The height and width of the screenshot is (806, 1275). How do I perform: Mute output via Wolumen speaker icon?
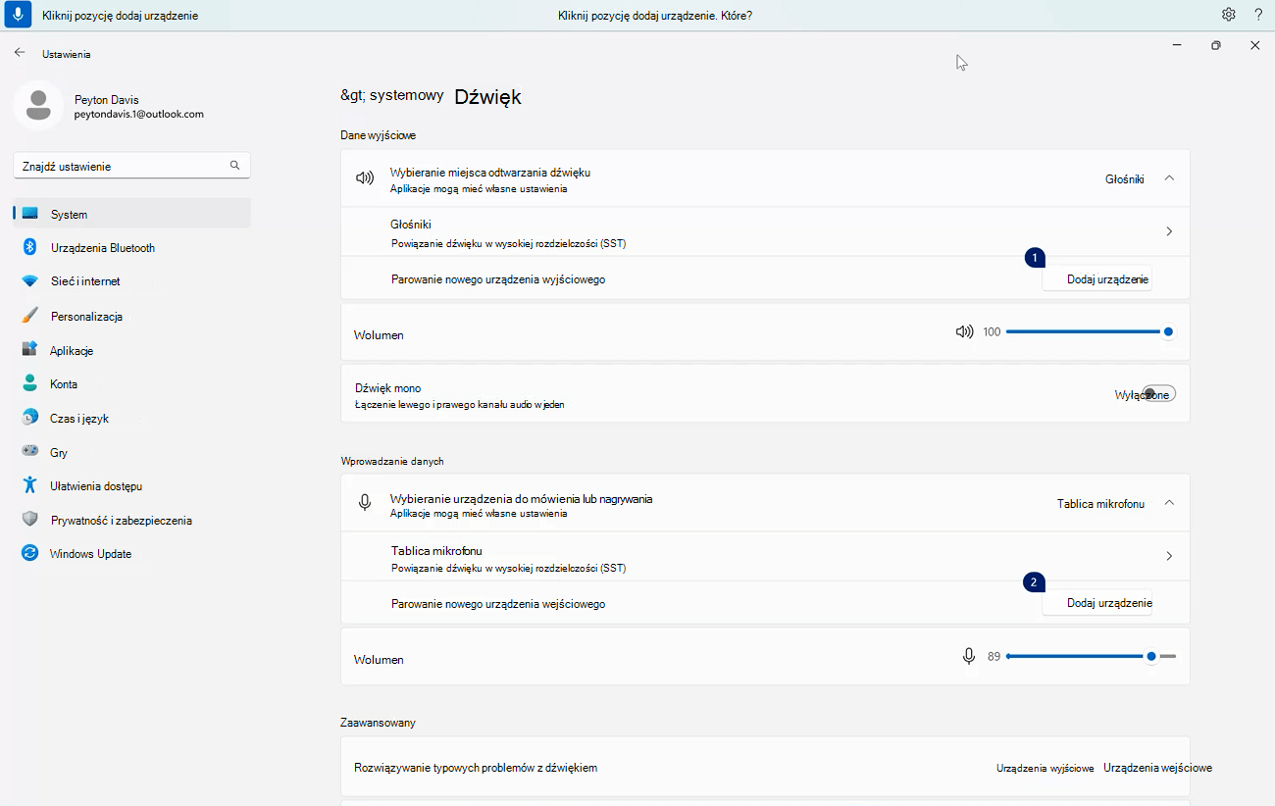pos(965,331)
